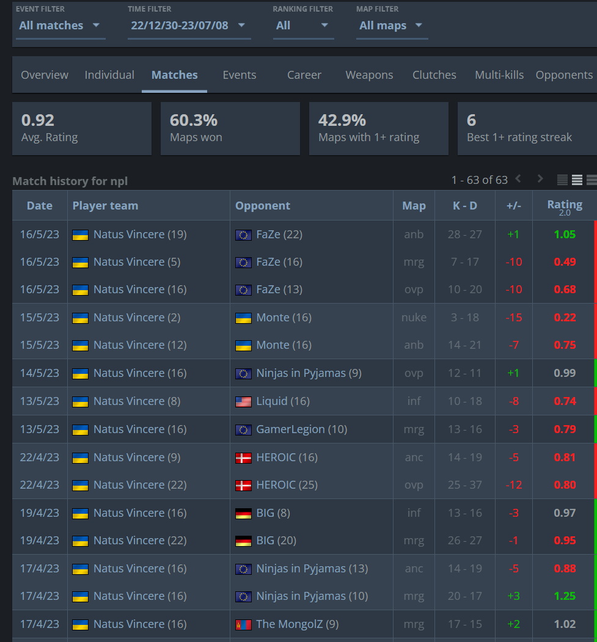Open the BIG (20) opponent link

[x=276, y=541]
